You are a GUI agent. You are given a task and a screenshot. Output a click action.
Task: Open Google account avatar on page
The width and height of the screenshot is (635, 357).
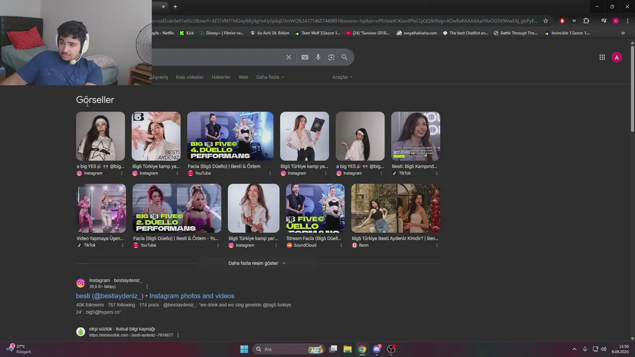tap(617, 58)
